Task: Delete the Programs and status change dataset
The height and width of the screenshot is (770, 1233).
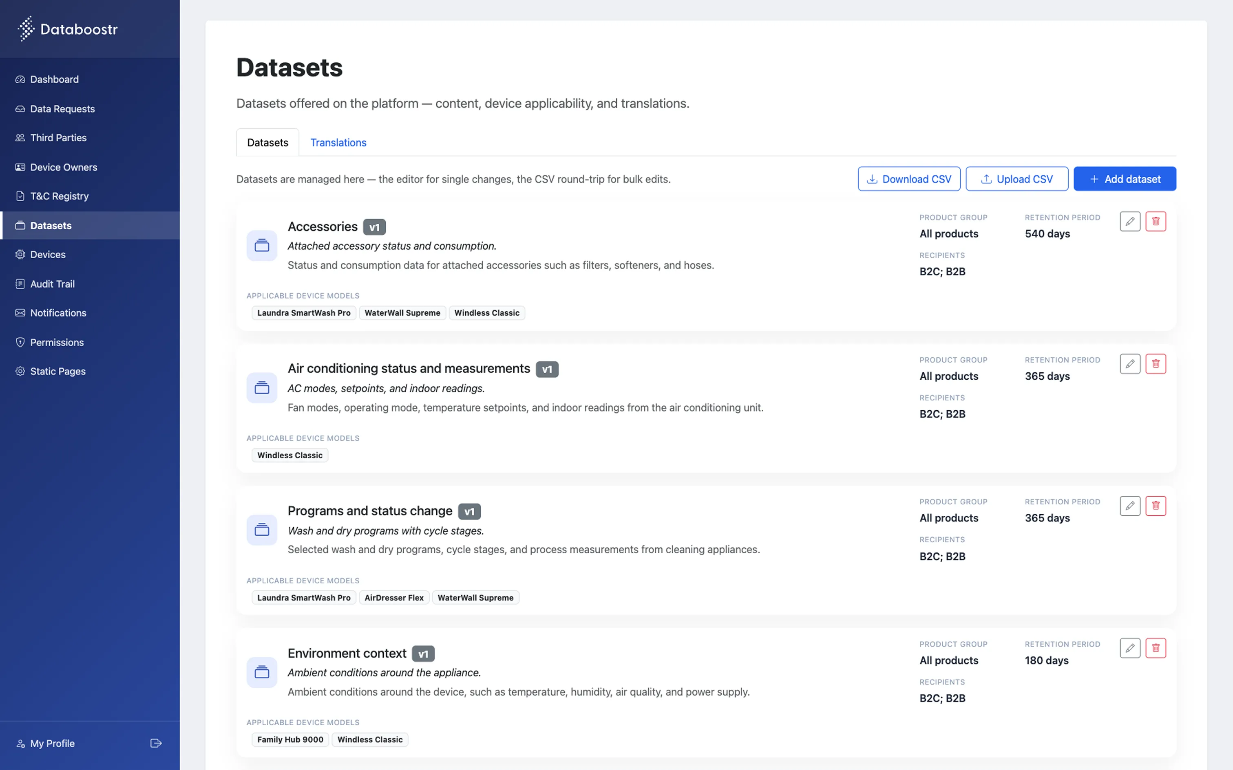Action: pyautogui.click(x=1156, y=506)
